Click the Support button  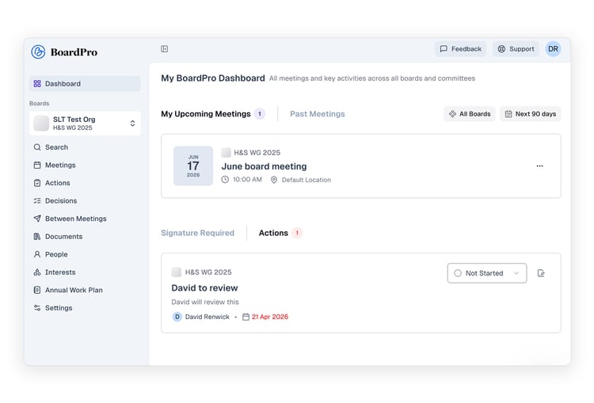point(516,49)
